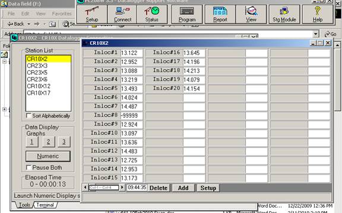Click the Explorer vertical scrollbar up arrow
Screen dimensions: 342x213
click(x=337, y=45)
